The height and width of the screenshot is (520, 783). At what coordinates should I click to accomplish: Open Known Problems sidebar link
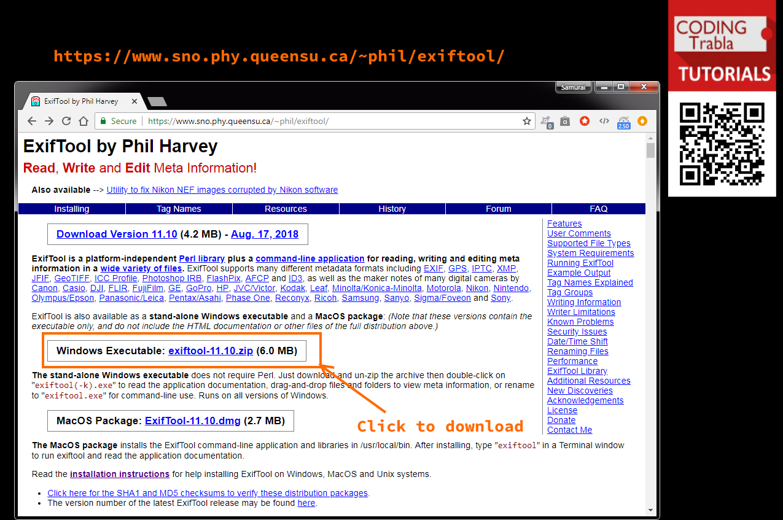click(x=580, y=322)
